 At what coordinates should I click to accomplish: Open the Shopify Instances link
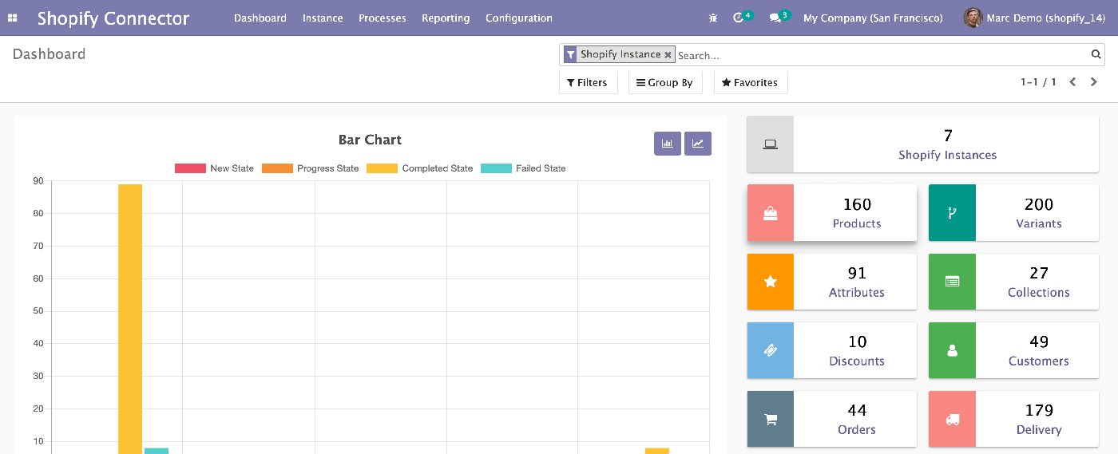coord(947,155)
